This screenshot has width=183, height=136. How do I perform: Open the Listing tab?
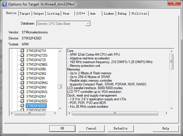tap(53, 13)
